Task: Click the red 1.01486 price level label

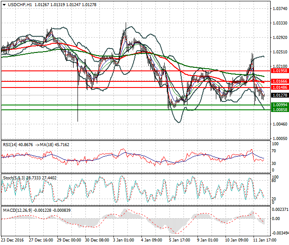Action: [x=280, y=87]
